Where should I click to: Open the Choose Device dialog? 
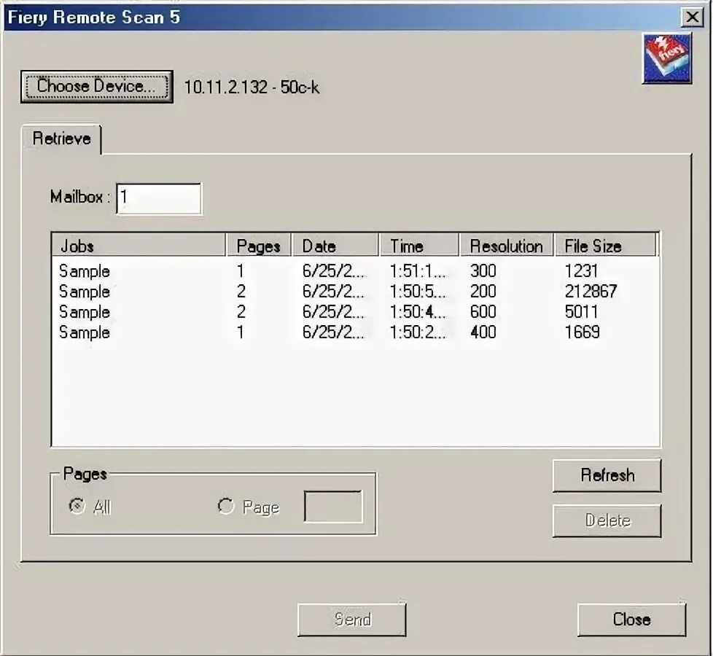[96, 87]
